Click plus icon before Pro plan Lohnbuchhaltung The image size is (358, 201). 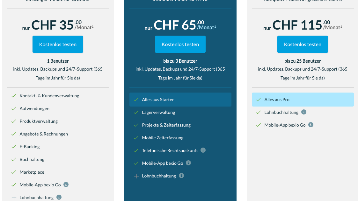point(136,176)
